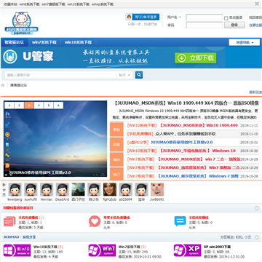Click the xuehuf8 member avatar

click(31, 189)
